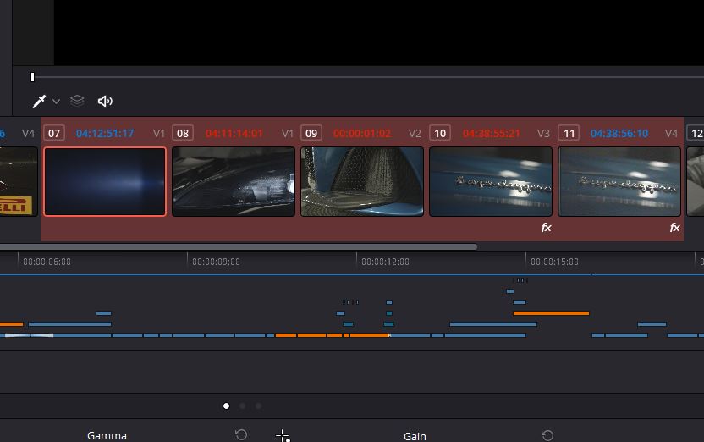Select the third page dot indicator
Viewport: 704px width, 442px height.
[x=259, y=406]
